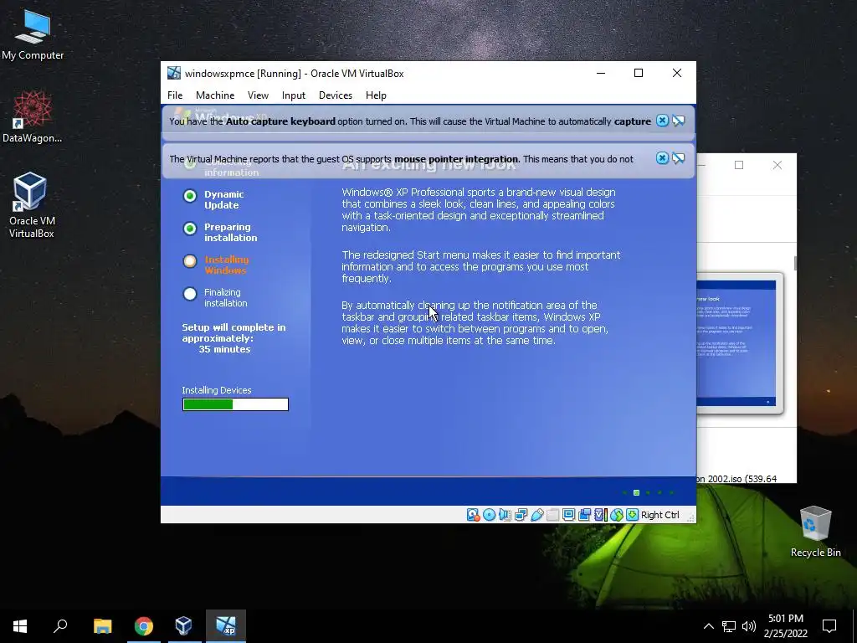This screenshot has height=643, width=857.
Task: Click the audio status icon in VirtualBox
Action: 505,515
